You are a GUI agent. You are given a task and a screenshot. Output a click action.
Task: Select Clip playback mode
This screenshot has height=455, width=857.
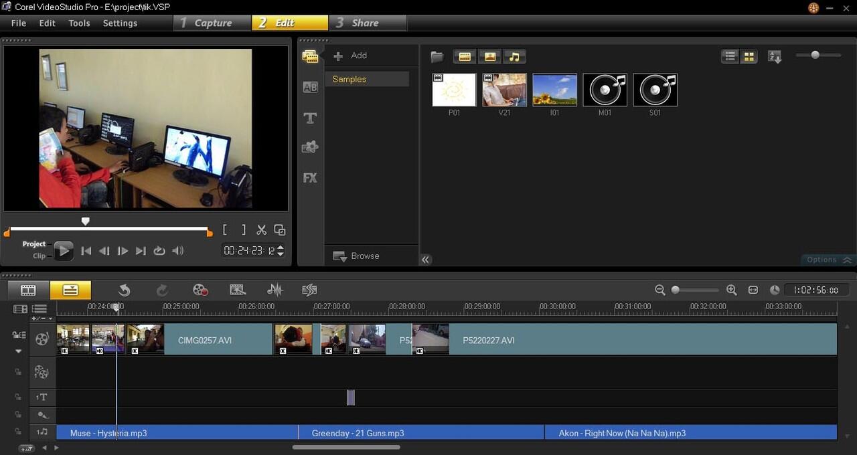40,256
